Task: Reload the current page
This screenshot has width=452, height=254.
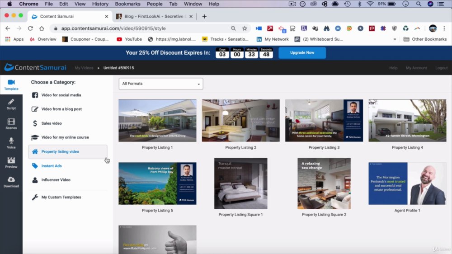Action: coord(30,28)
